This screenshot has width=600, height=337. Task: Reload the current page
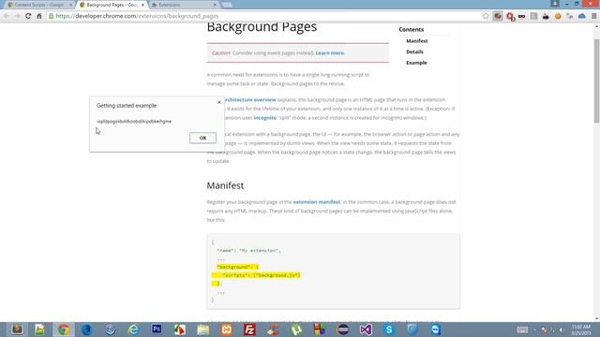(x=28, y=16)
